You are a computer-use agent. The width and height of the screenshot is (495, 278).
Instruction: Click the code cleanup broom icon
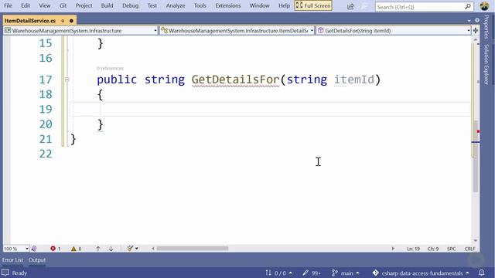click(x=130, y=249)
